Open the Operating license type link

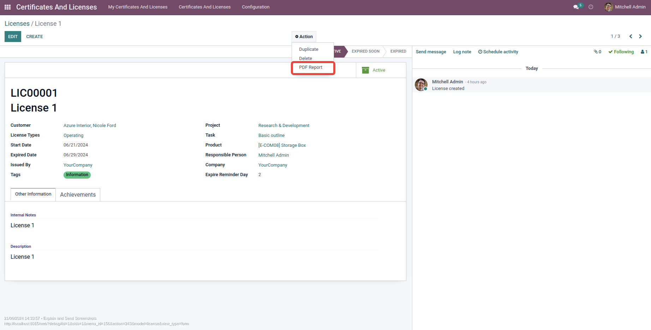click(73, 136)
